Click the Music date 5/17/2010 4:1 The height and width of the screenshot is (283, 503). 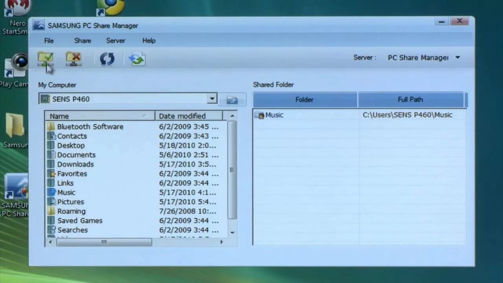click(x=187, y=193)
